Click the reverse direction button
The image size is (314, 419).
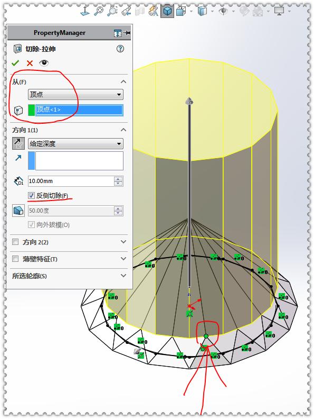pos(18,143)
